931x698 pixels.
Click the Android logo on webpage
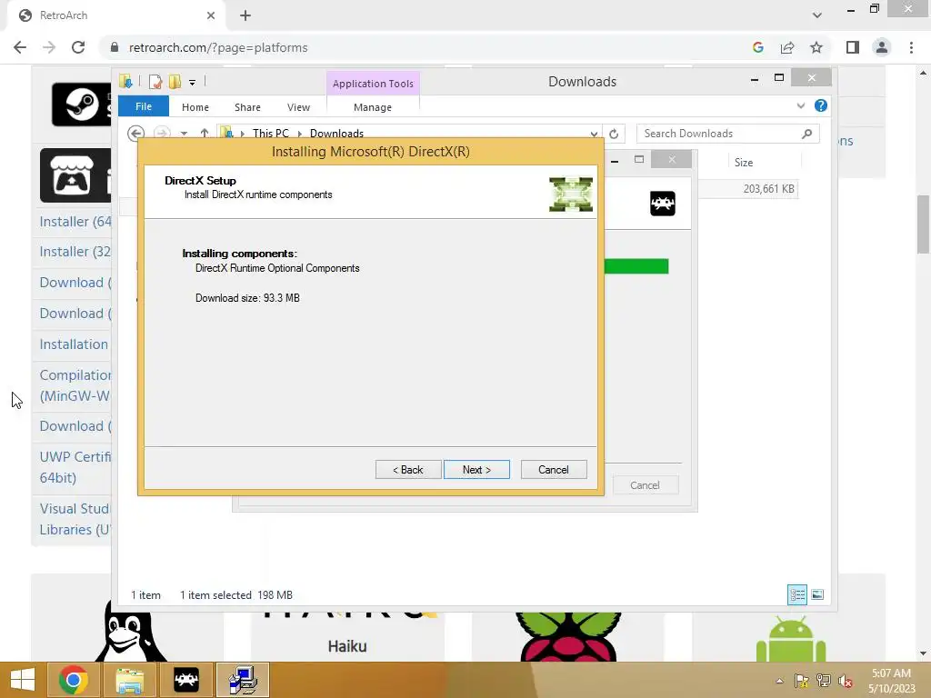[x=791, y=639]
